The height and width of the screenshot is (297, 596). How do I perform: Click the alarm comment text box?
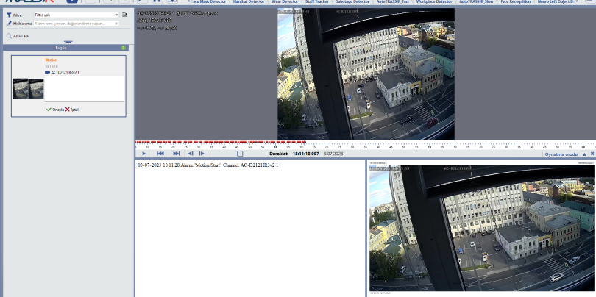tap(85, 88)
